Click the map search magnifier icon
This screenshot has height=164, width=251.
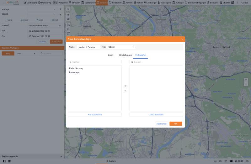coord(68,9)
